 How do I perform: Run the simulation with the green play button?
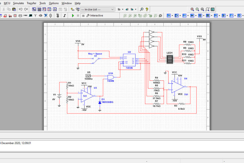coord(73,16)
